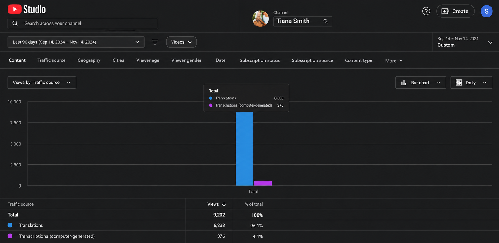Click the search magnifier in channel search bar

[15, 23]
